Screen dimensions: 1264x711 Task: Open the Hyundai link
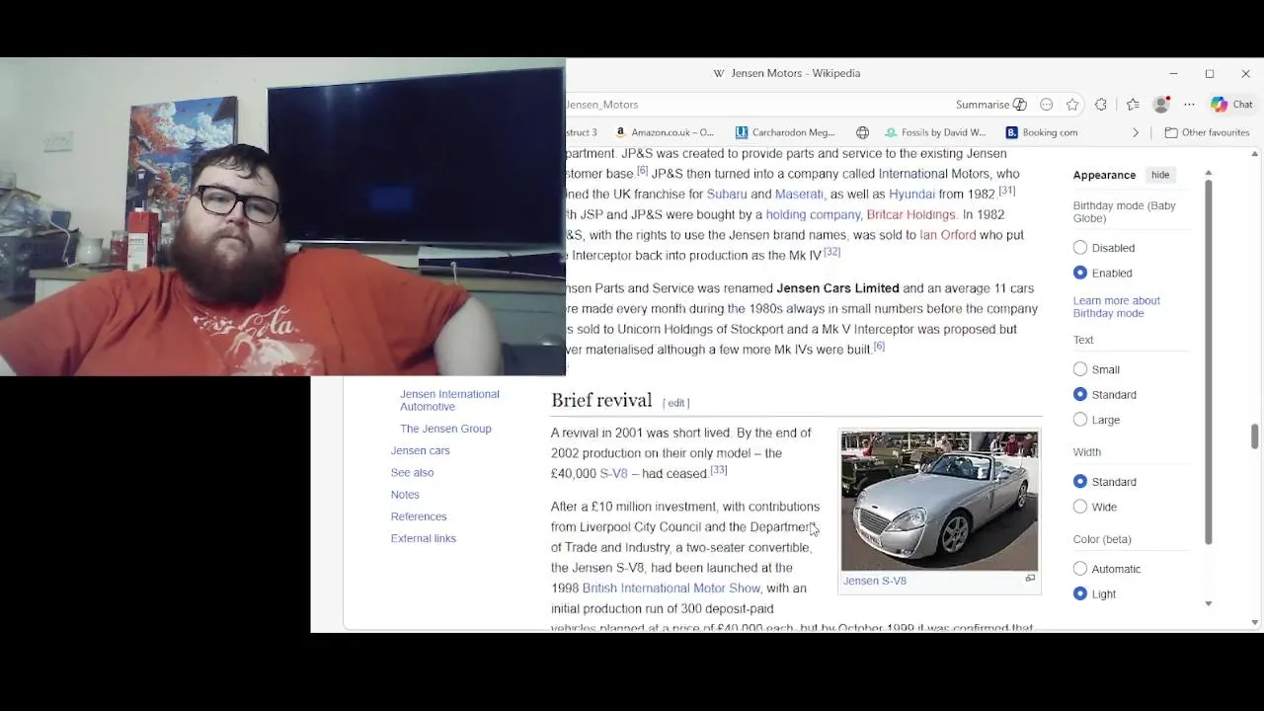click(911, 195)
